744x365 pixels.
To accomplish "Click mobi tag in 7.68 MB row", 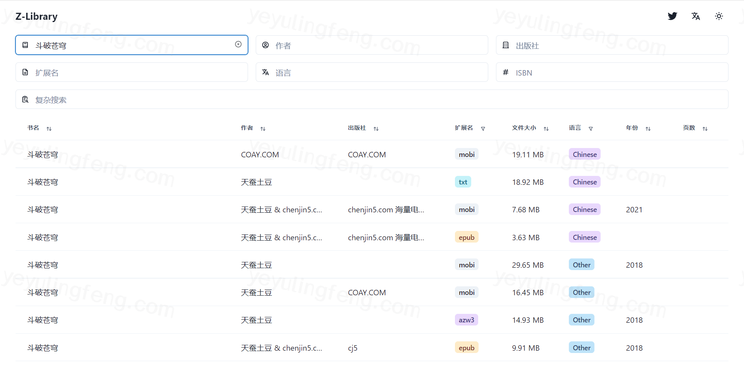I will click(x=467, y=209).
